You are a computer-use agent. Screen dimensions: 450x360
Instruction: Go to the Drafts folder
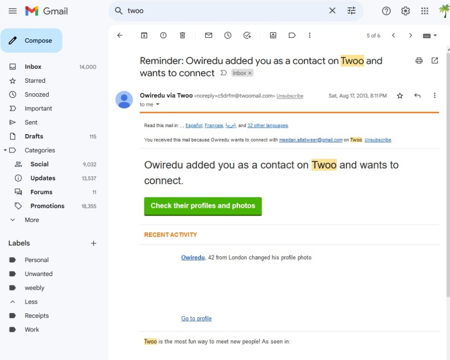coord(34,136)
